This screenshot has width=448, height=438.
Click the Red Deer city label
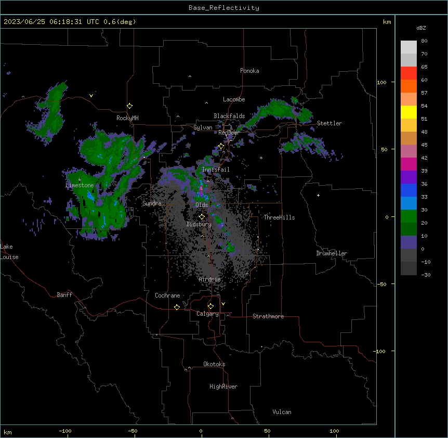click(x=229, y=133)
